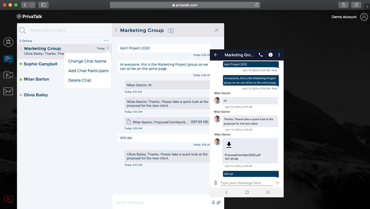Screen dimensions: 370x209
Task: Choose Add Chat Participant menu entry
Action: (88, 70)
